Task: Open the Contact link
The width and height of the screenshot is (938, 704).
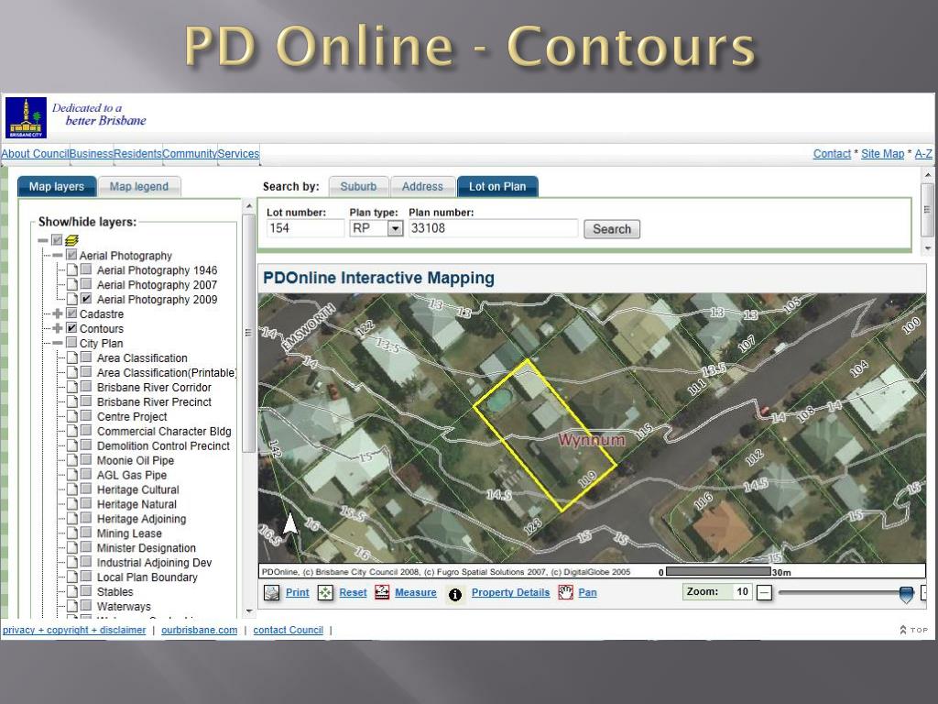Action: point(832,153)
